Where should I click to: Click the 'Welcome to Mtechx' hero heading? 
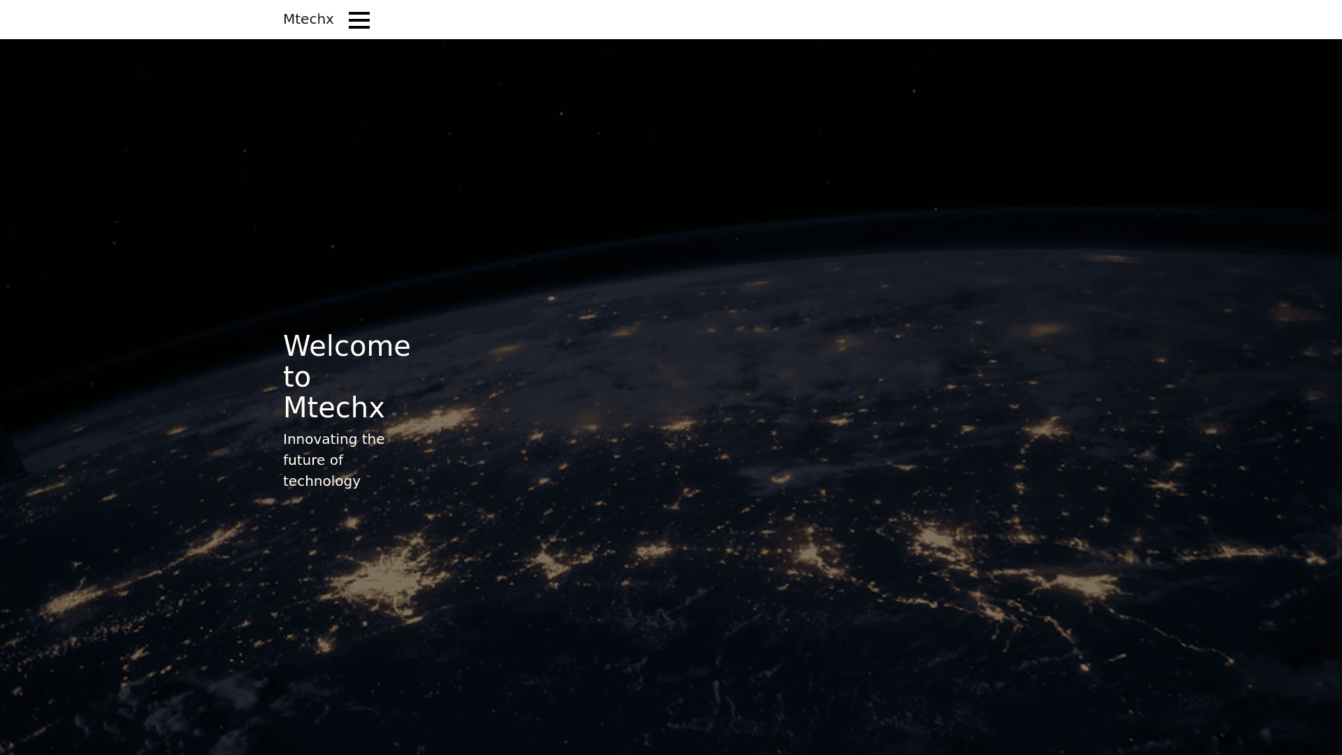(x=346, y=377)
